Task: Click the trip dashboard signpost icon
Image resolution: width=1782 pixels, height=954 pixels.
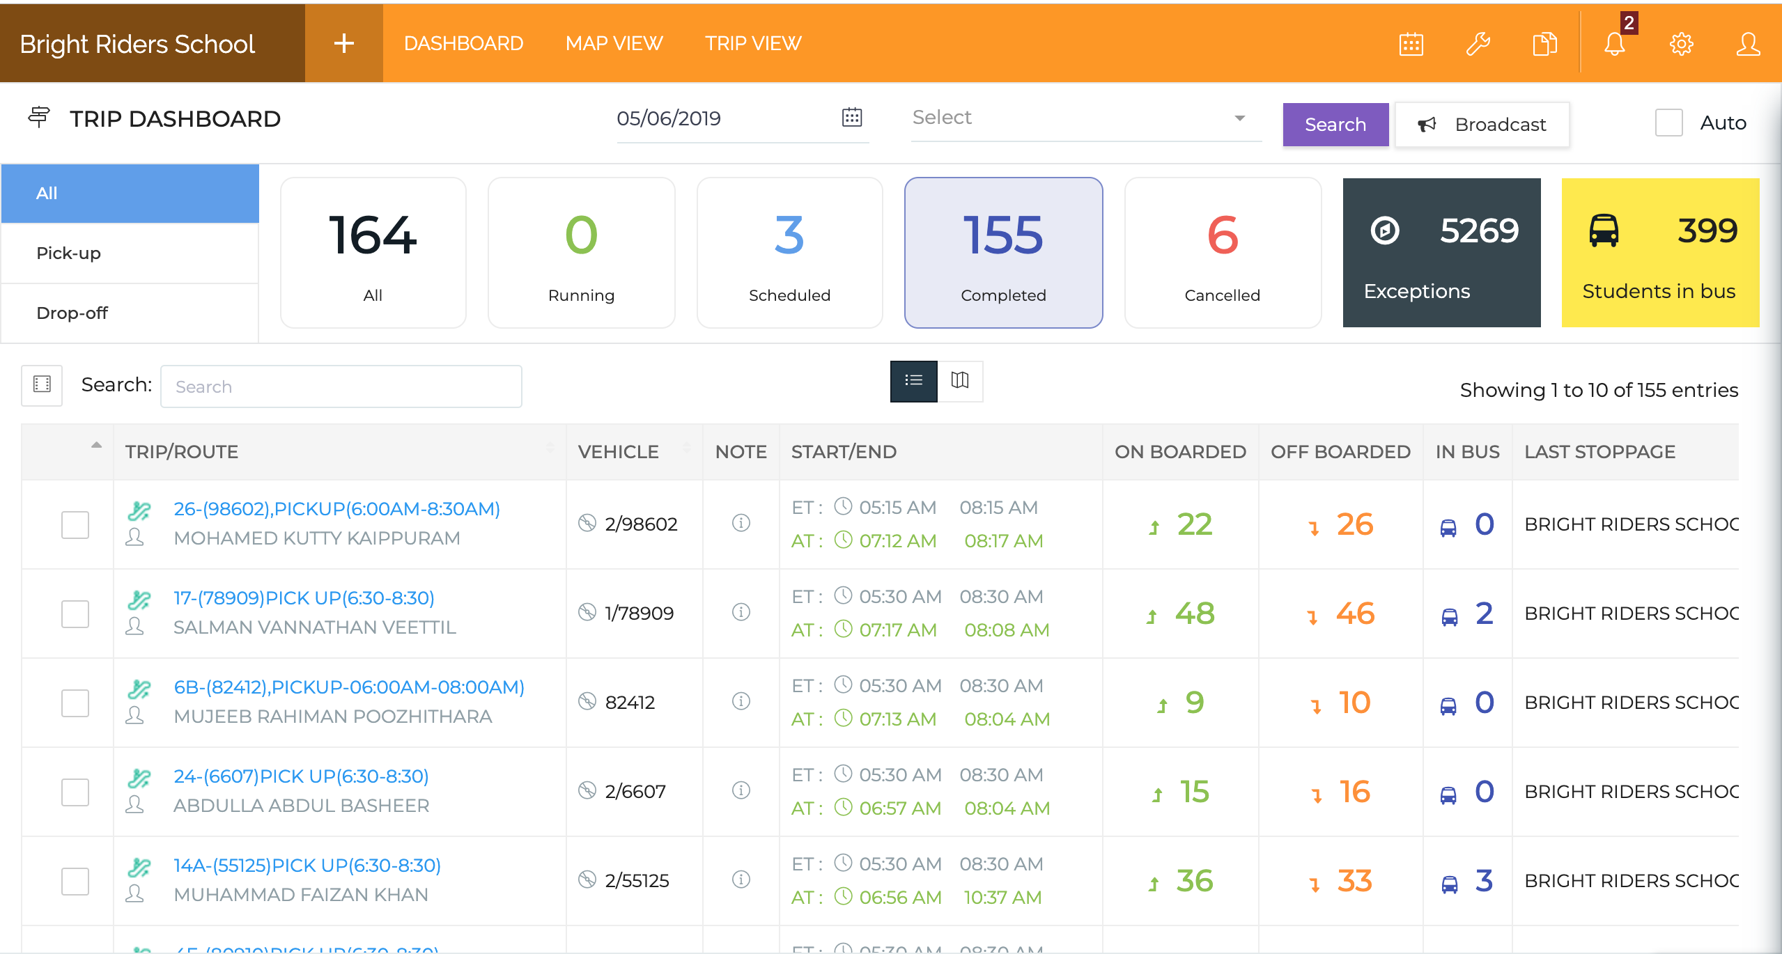Action: [x=39, y=117]
